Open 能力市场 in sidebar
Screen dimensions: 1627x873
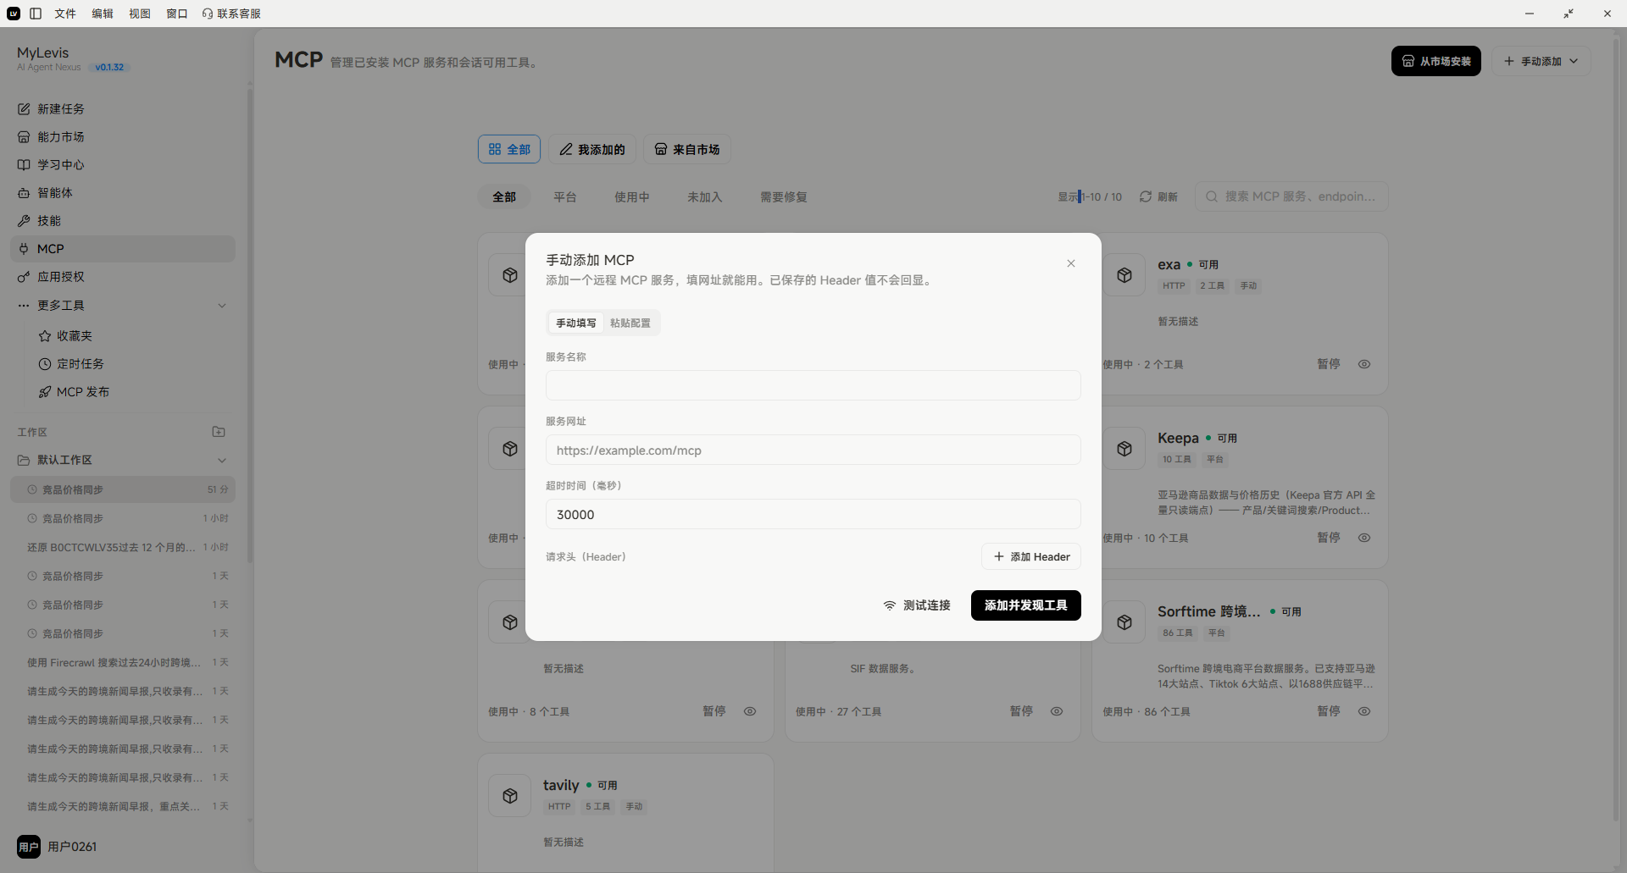click(123, 136)
